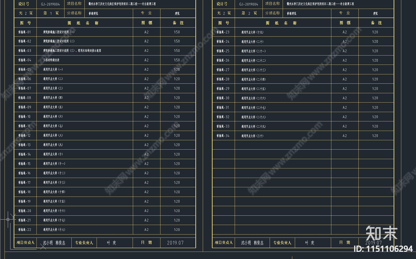This screenshot has height=259, width=416.
Task: Click drawing number 修施通-23
Action: [223, 32]
